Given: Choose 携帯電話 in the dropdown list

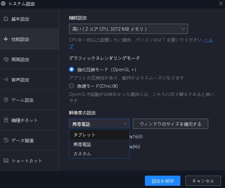Looking at the screenshot, I should point(99,144).
